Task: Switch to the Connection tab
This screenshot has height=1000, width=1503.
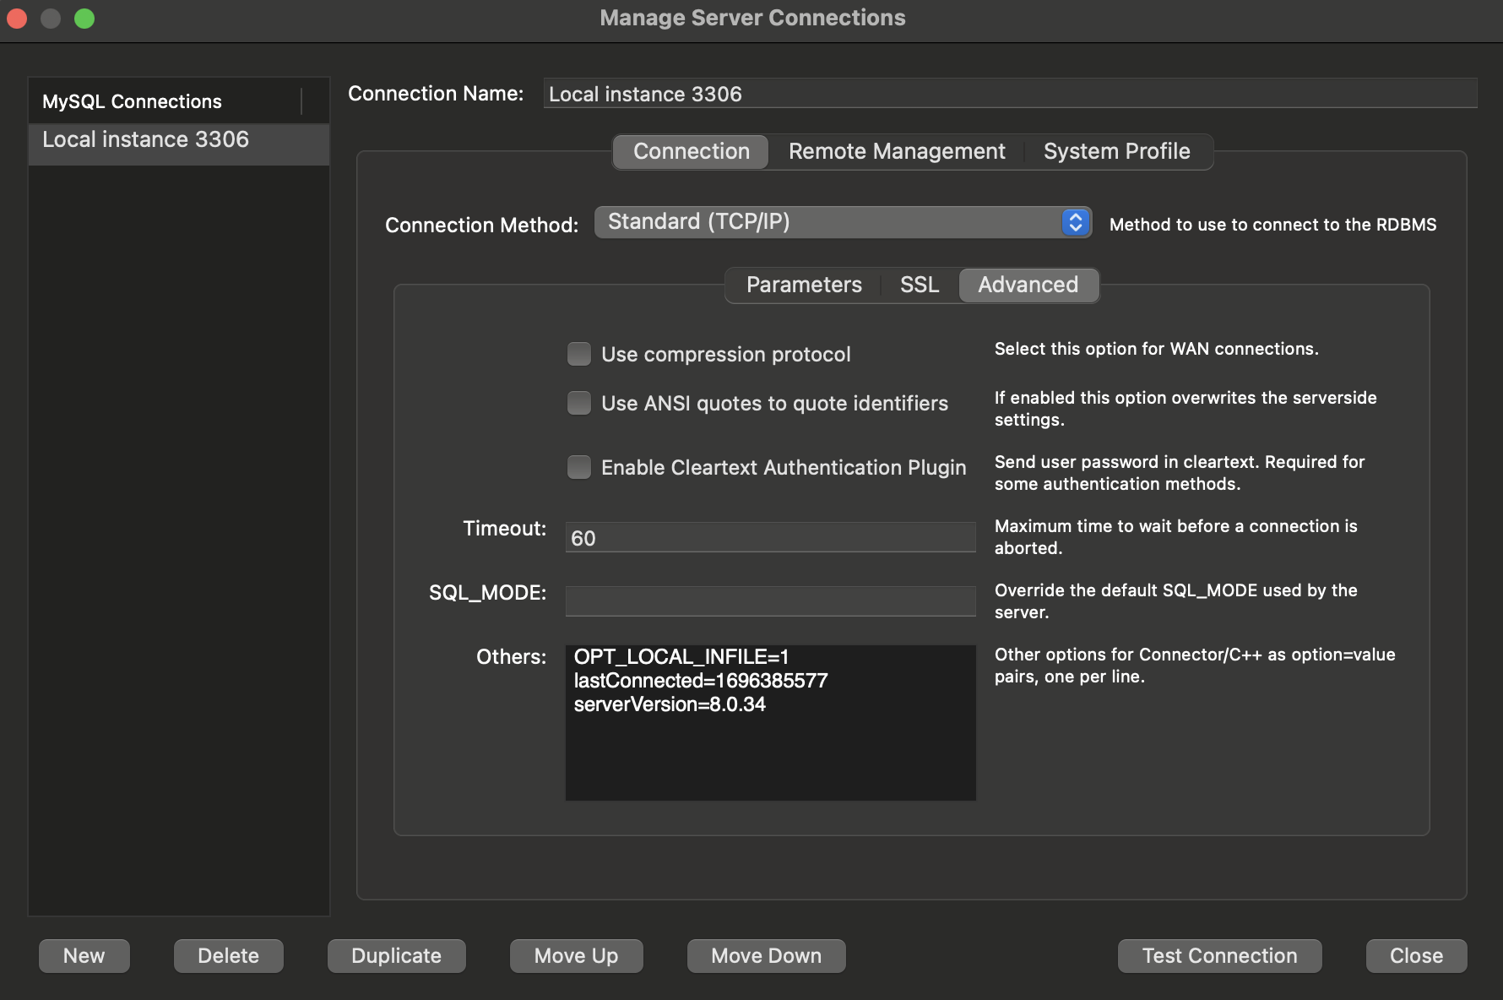Action: 691,151
